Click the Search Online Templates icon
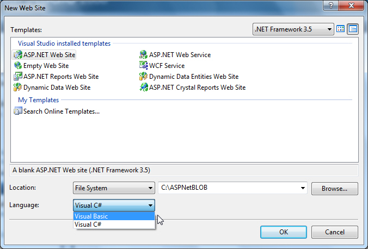Viewport: 368px width, 249px height. [17, 111]
